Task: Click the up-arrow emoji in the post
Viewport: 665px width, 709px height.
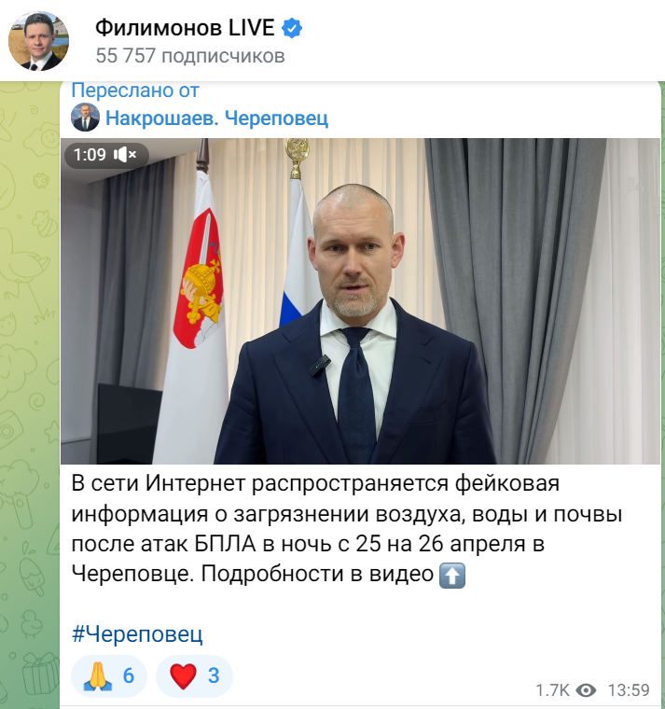Action: [452, 576]
